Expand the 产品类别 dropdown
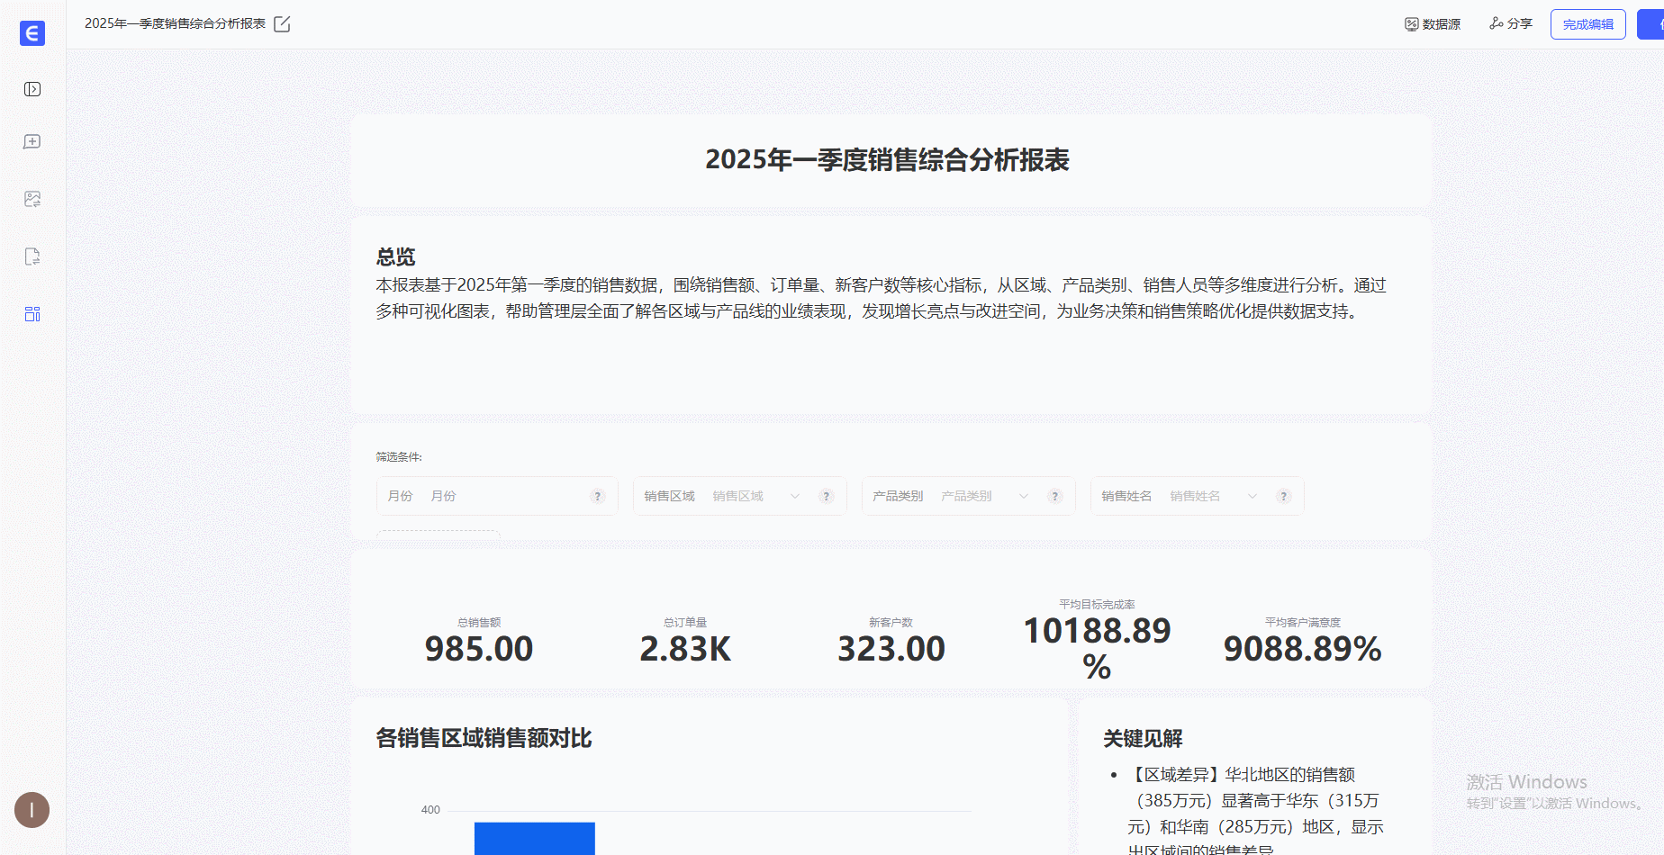The height and width of the screenshot is (855, 1664). tap(1023, 497)
